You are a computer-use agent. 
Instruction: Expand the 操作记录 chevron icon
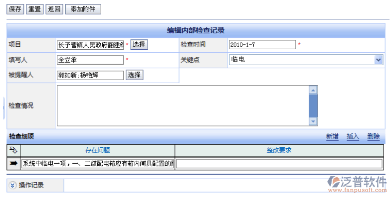12,185
